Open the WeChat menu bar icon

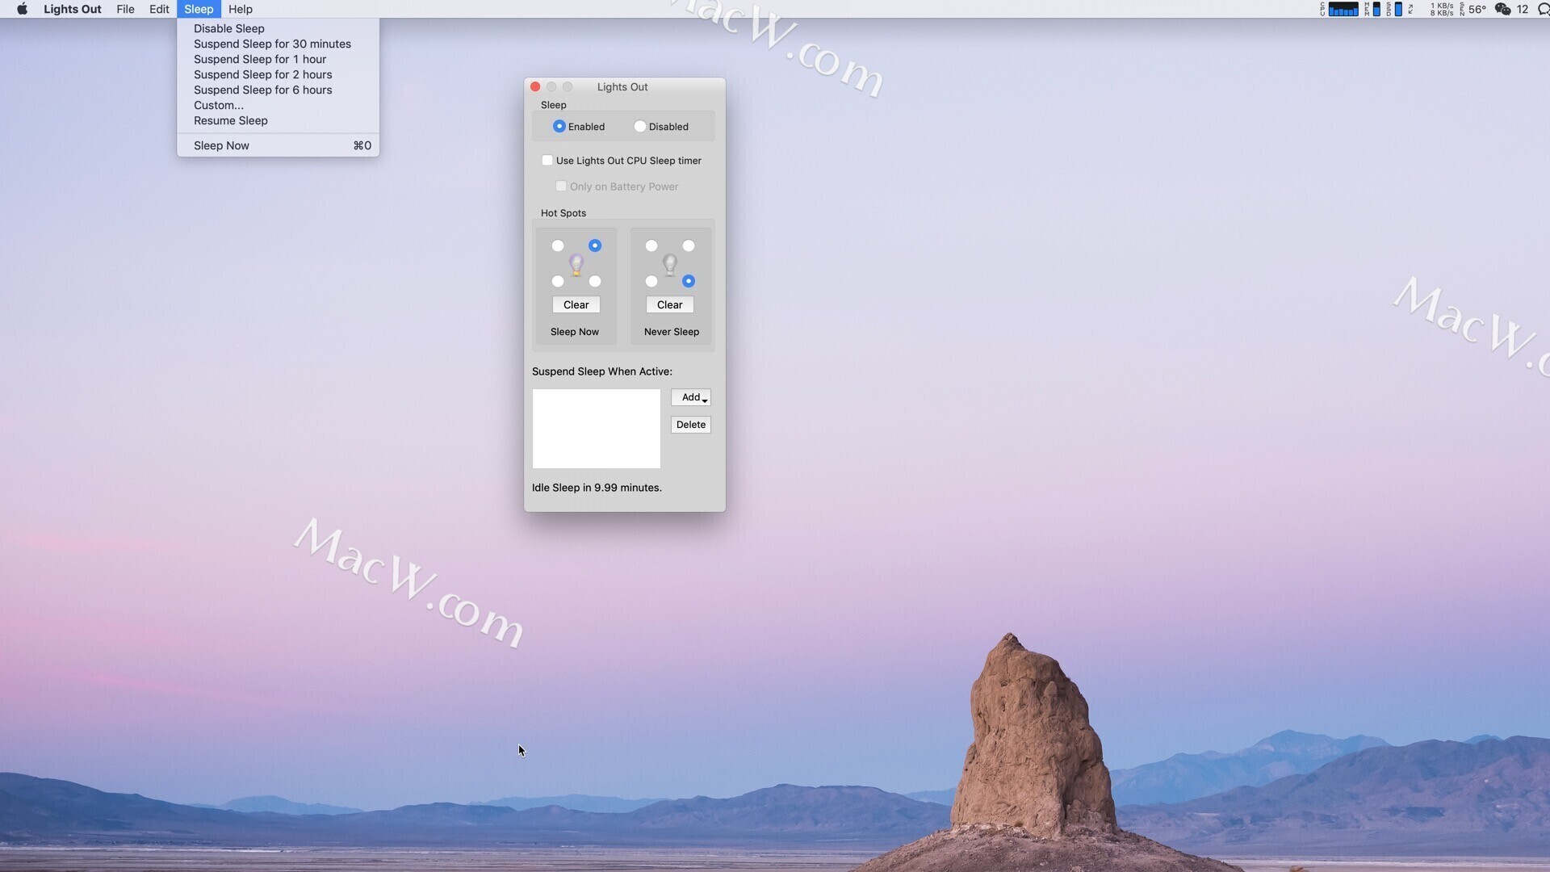pos(1502,9)
